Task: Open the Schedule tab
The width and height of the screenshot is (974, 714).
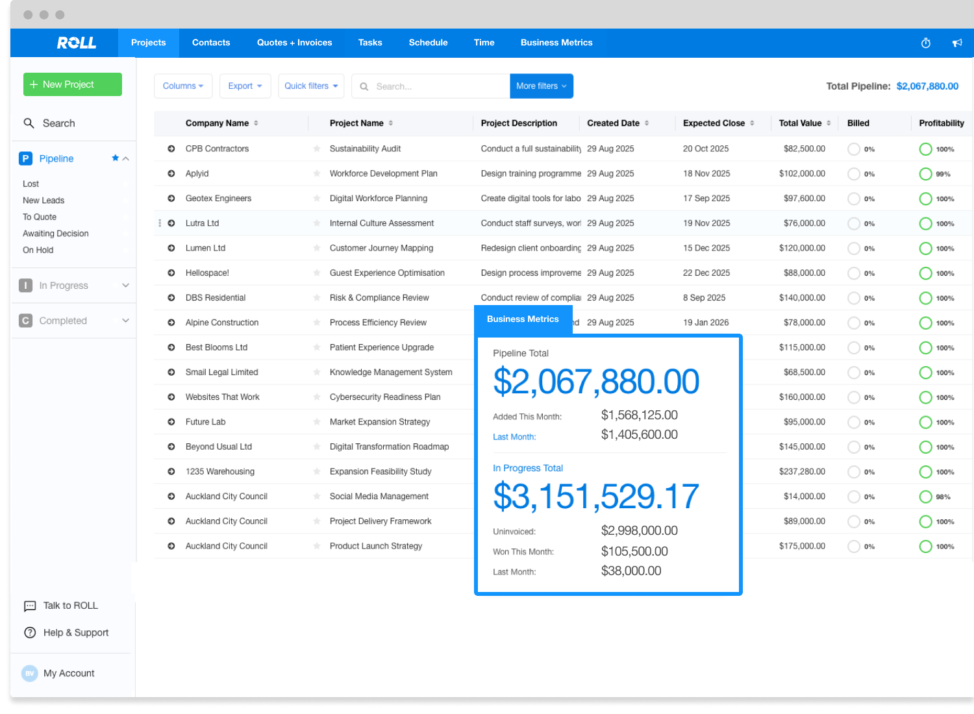Action: (x=428, y=43)
